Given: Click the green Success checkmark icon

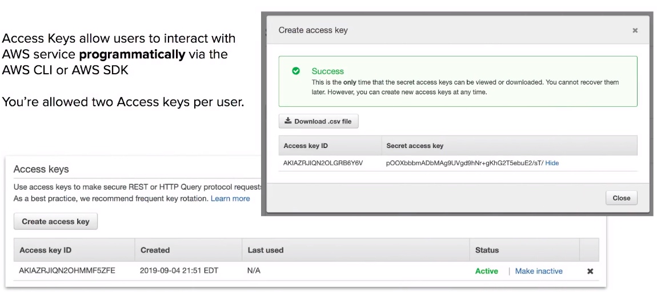Looking at the screenshot, I should pyautogui.click(x=296, y=71).
